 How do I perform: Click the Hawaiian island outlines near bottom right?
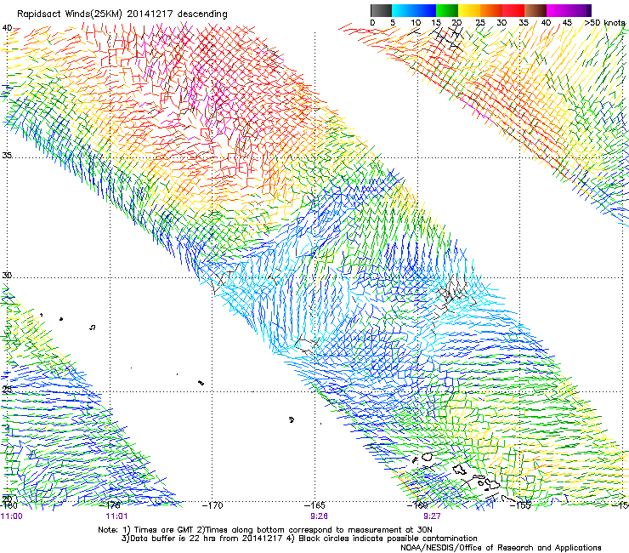pyautogui.click(x=467, y=477)
